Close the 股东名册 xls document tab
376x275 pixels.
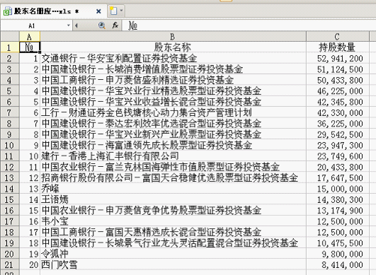pyautogui.click(x=98, y=11)
